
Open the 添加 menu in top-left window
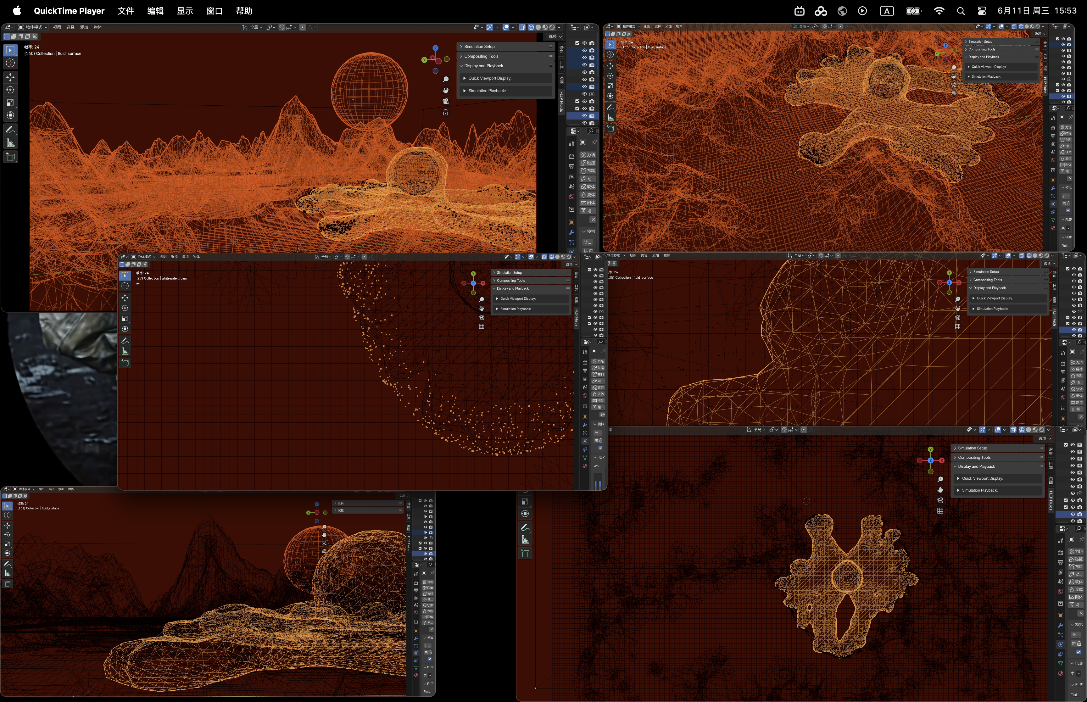click(84, 27)
